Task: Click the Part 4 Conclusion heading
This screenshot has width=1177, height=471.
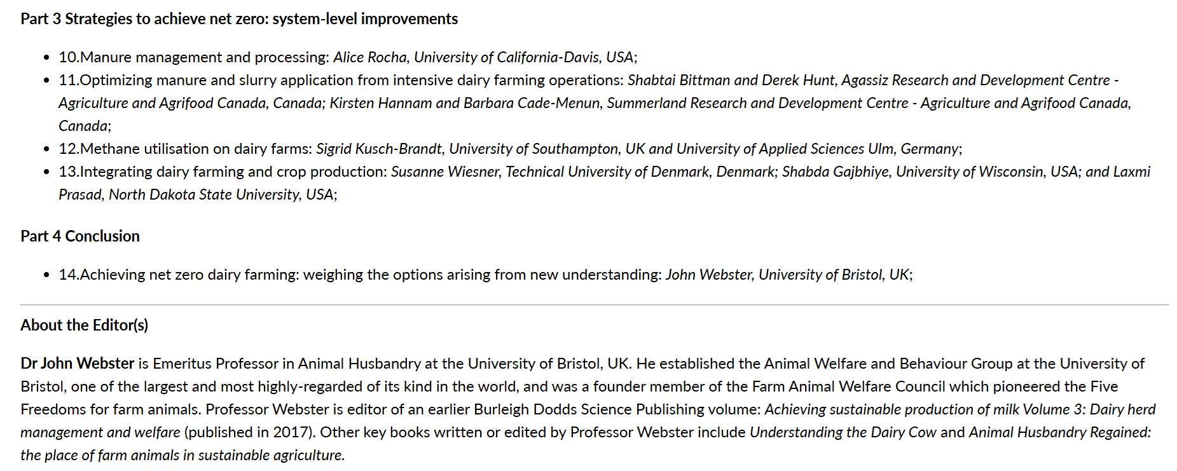Action: 80,236
